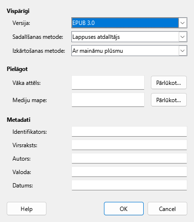This screenshot has width=194, height=222.
Task: Click the Versija: label text
Action: tap(21, 23)
